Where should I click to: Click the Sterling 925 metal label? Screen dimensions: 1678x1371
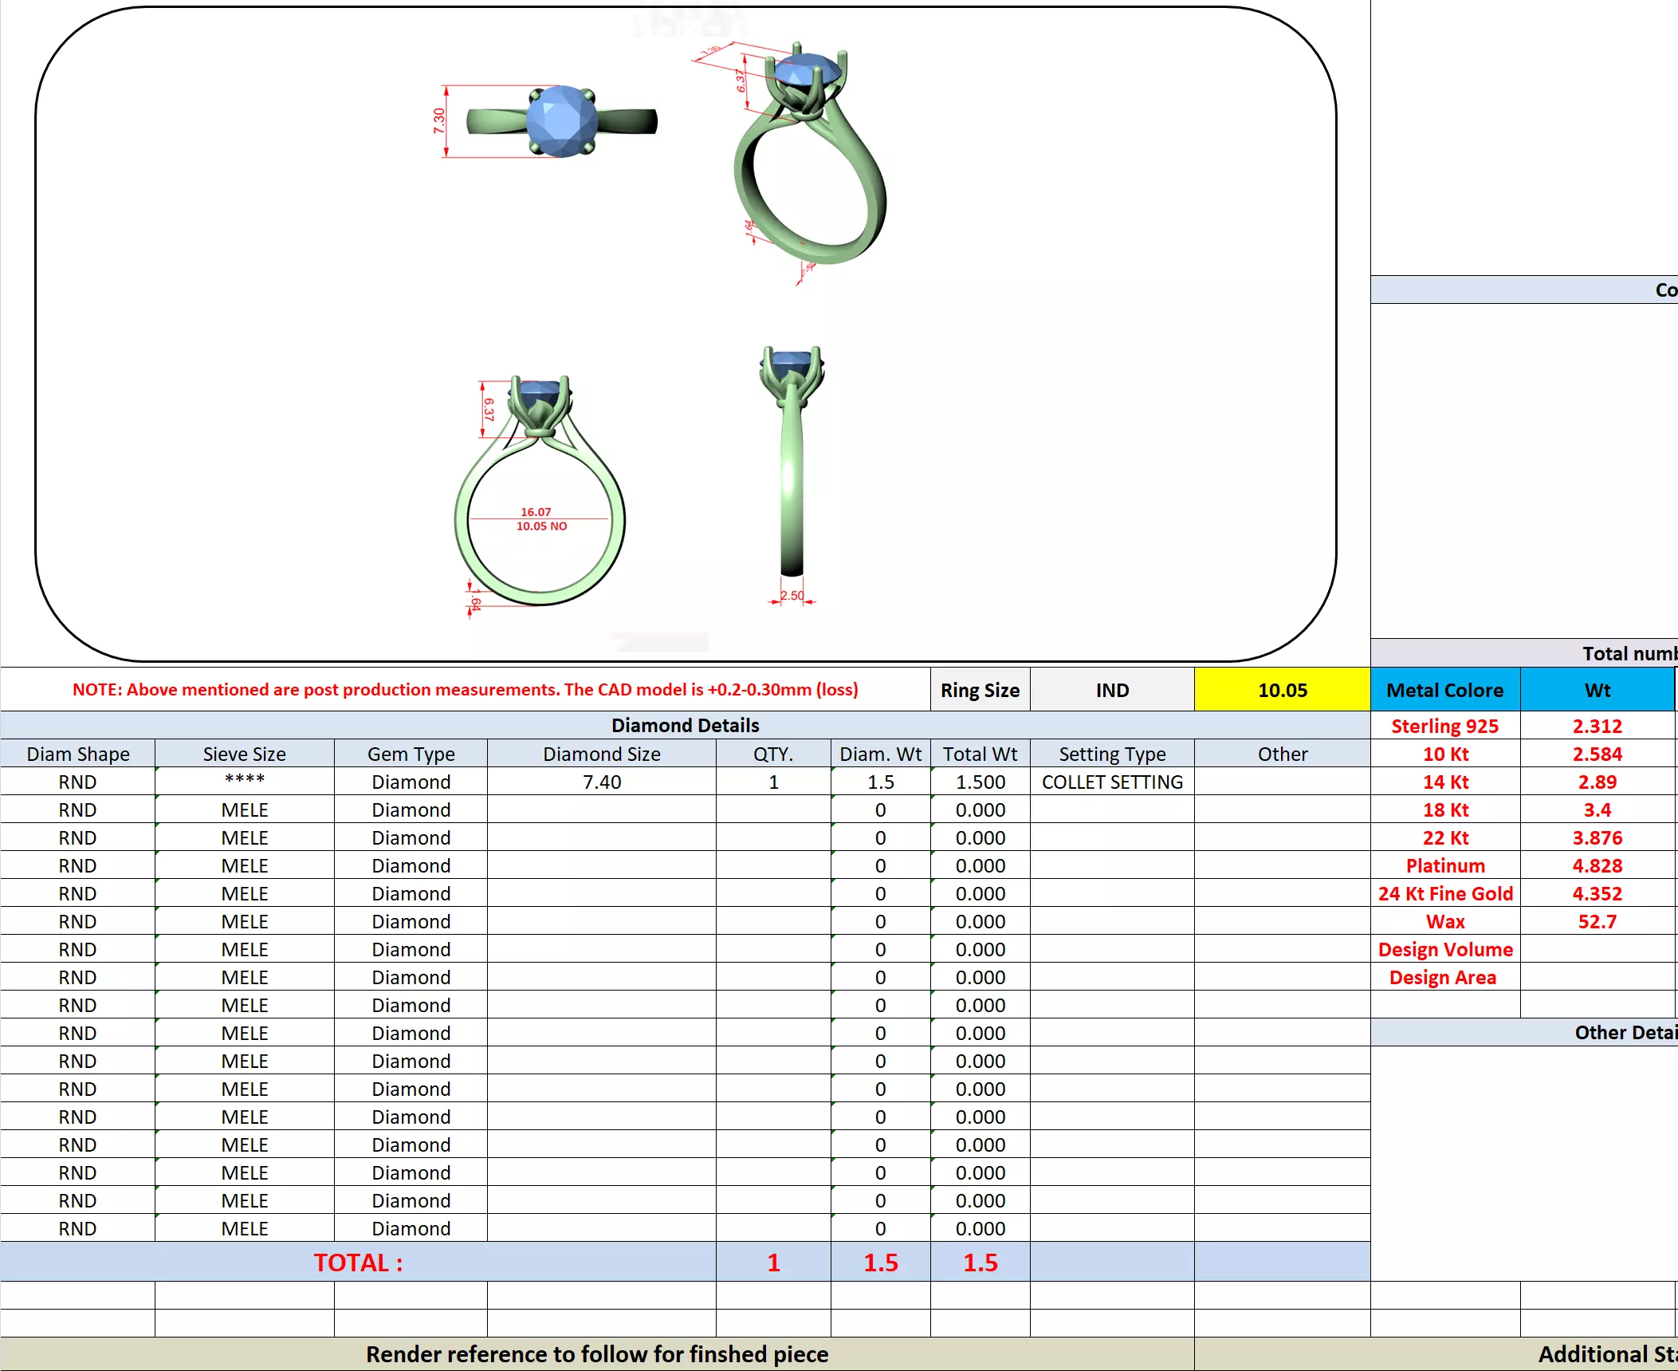pos(1444,726)
